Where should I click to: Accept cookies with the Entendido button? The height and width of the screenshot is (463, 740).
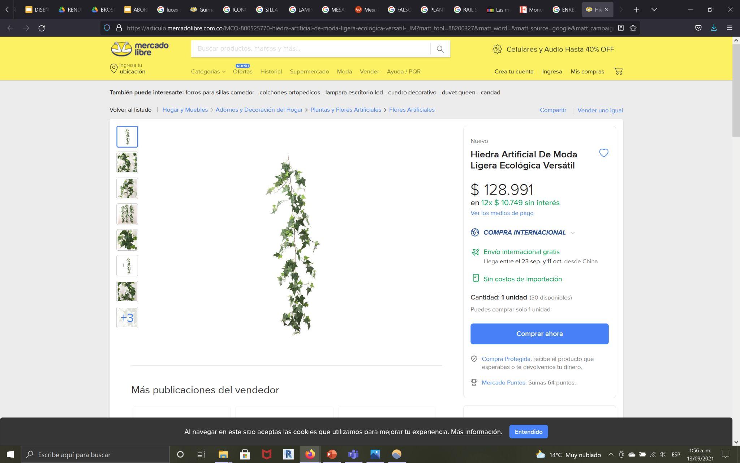pos(528,432)
